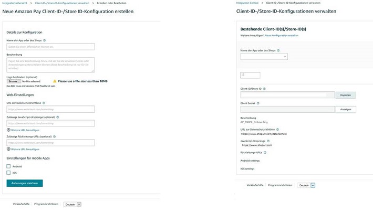Tick the iOS checkbox
373x212 pixels.
click(x=8, y=173)
